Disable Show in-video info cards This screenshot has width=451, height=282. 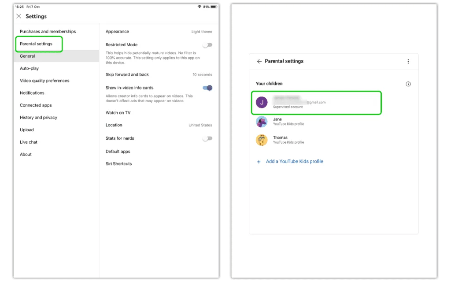207,88
